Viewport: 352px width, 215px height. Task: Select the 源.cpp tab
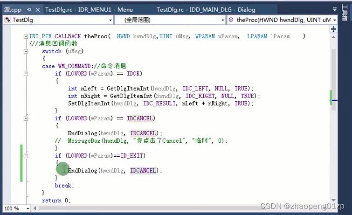(x=13, y=10)
